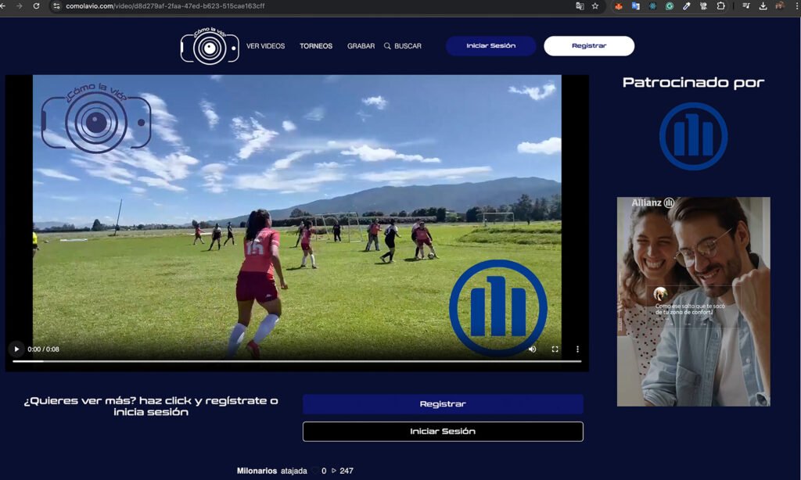Screen dimensions: 801x480
Task: Open the MetaMask fox extension
Action: [619, 6]
